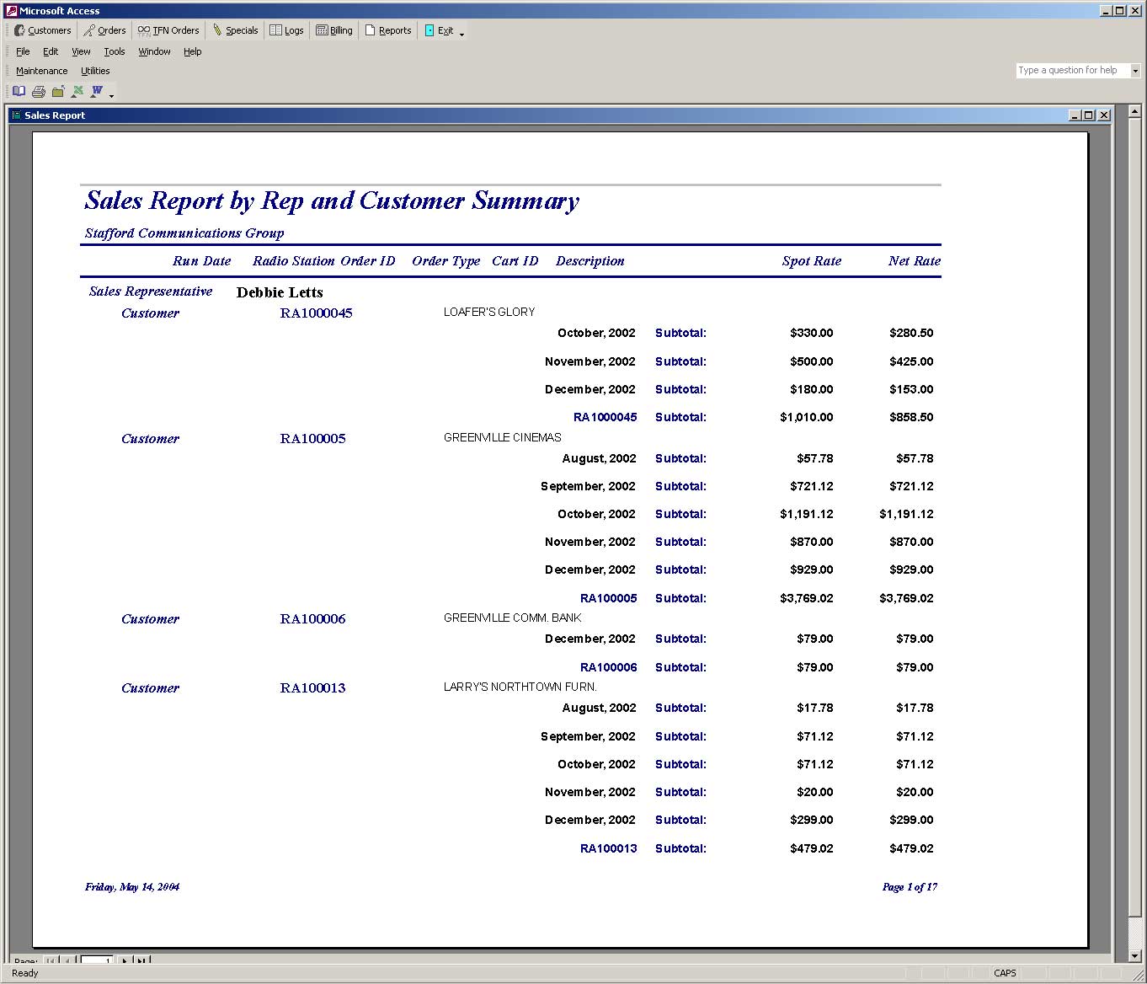1147x984 pixels.
Task: Open TFN Orders from the toolbar
Action: [168, 30]
